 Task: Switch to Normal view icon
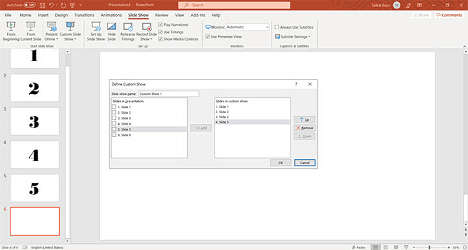click(376, 247)
